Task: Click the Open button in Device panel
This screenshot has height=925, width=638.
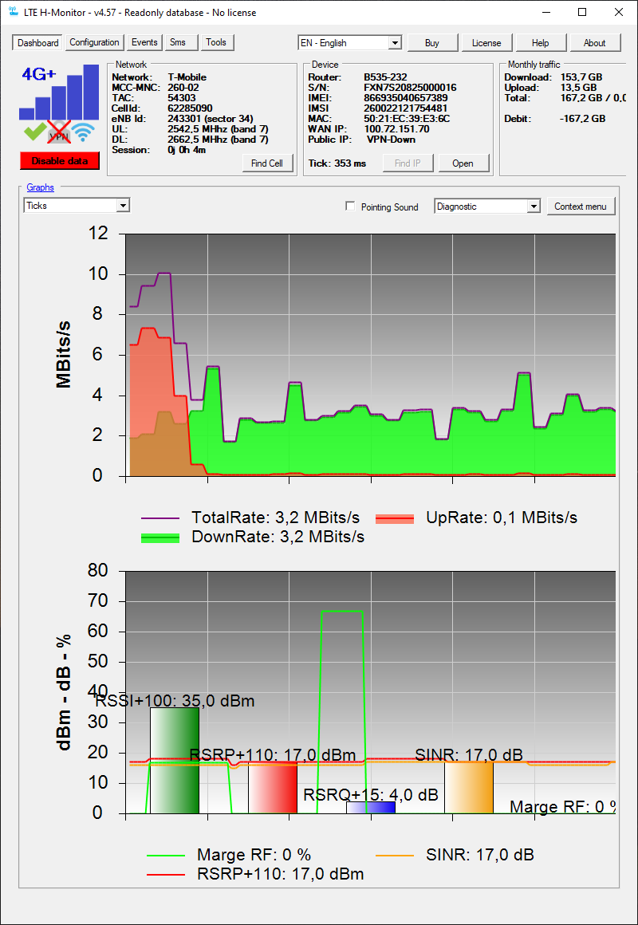Action: [x=463, y=163]
